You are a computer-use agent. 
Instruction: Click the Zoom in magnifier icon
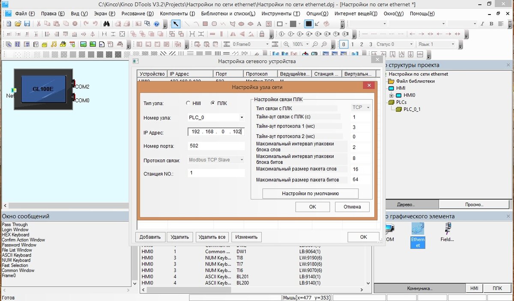tap(286, 44)
